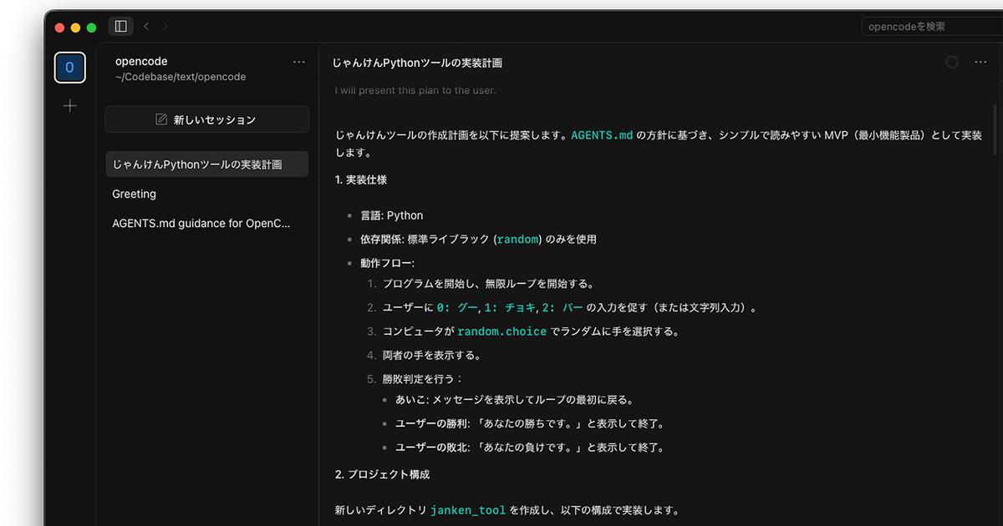The image size is (1003, 526).
Task: Click the random inline code
Action: click(518, 240)
